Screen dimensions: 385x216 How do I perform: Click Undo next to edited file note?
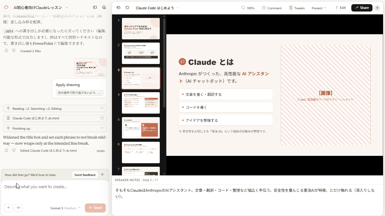tap(101, 151)
